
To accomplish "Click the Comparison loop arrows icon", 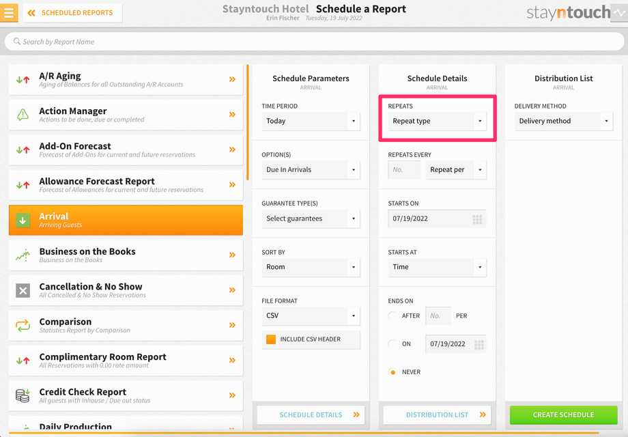I will click(23, 325).
